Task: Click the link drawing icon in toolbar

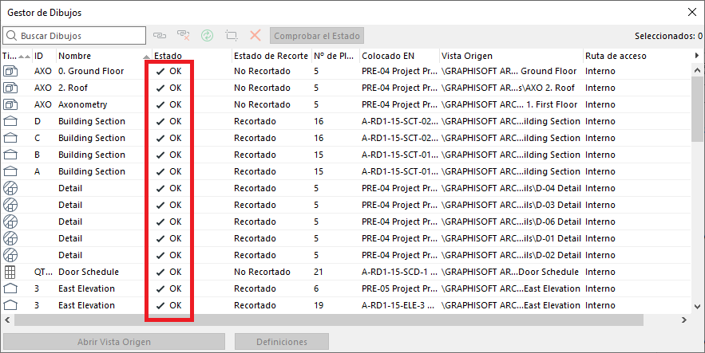Action: [160, 36]
